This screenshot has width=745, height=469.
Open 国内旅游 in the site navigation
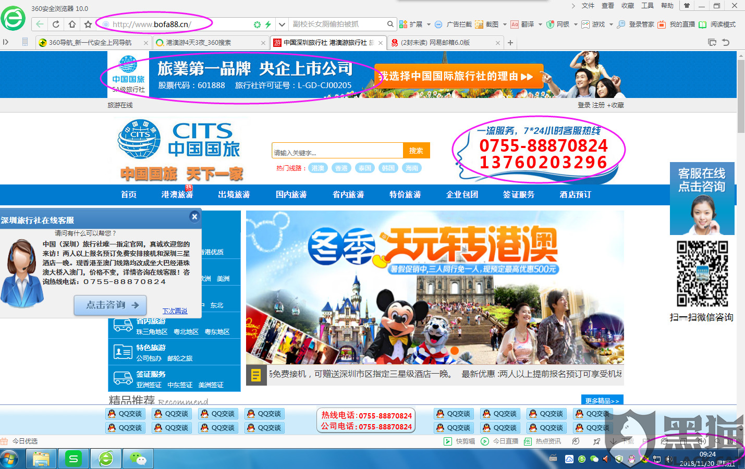(x=291, y=194)
